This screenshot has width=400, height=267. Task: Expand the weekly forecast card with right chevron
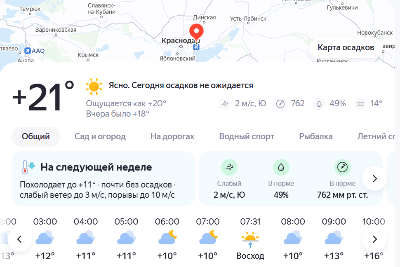[374, 178]
